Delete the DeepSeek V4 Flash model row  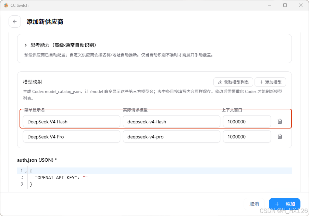click(x=280, y=121)
